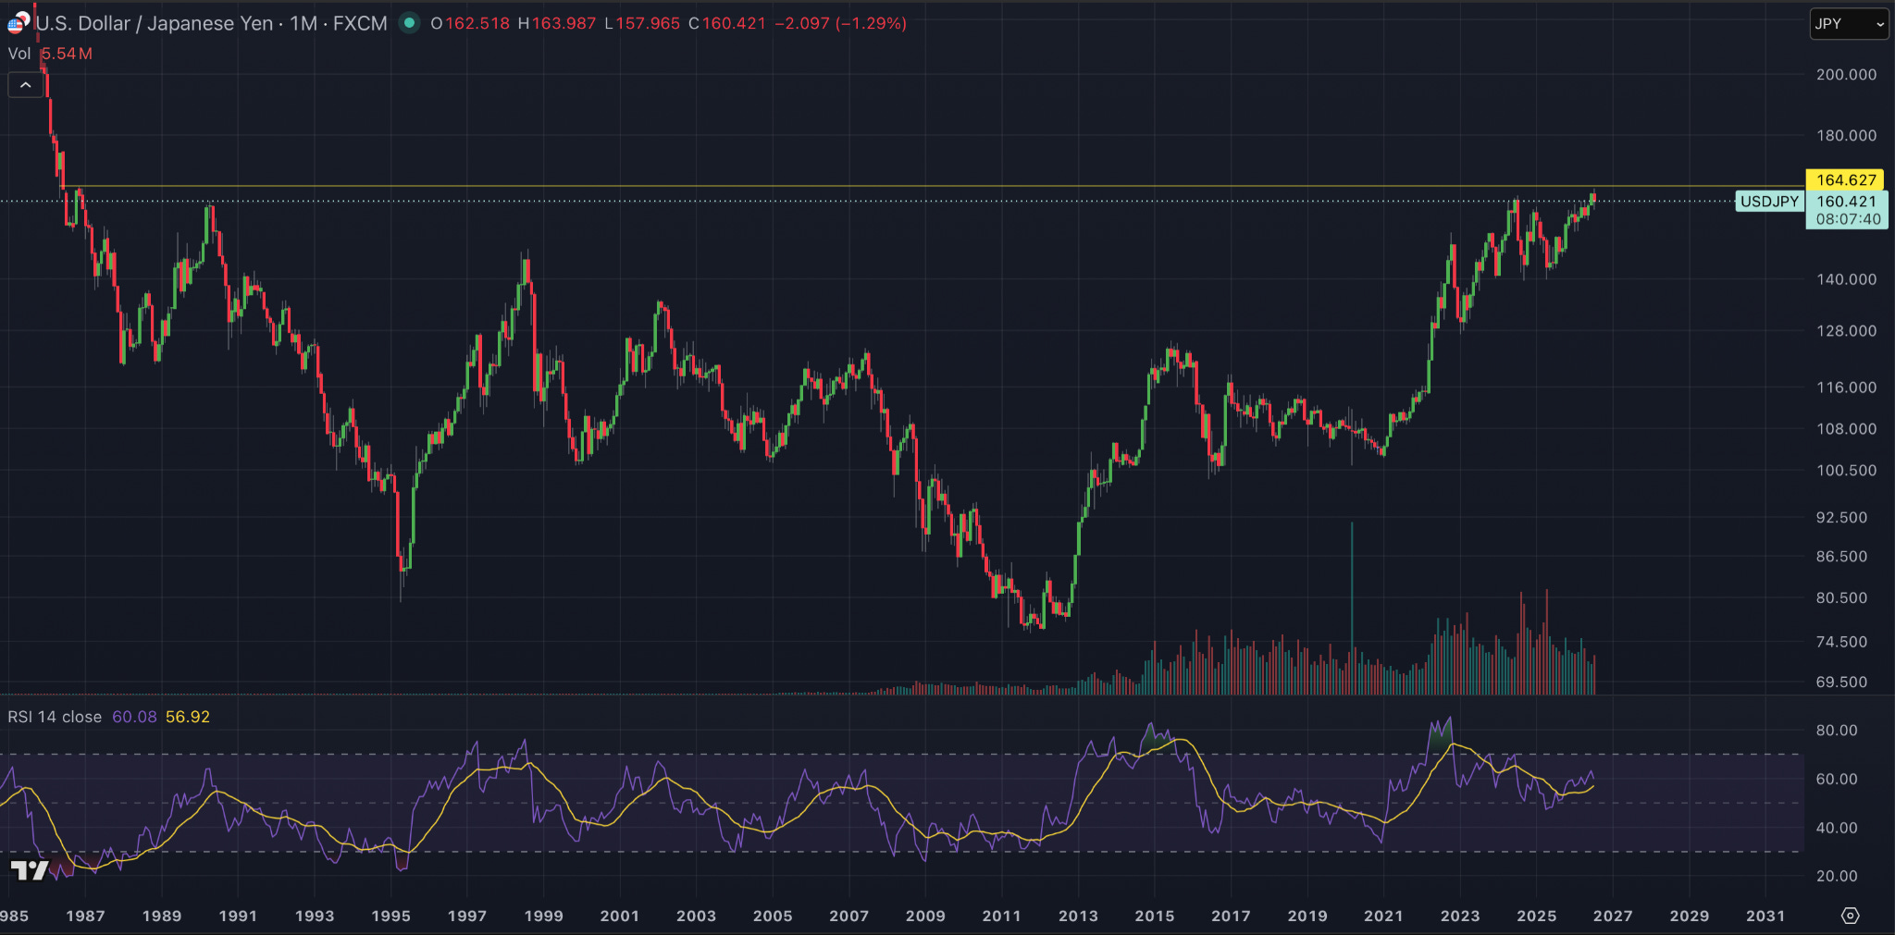Image resolution: width=1895 pixels, height=935 pixels.
Task: Click 2027 on the time axis
Action: (x=1613, y=916)
